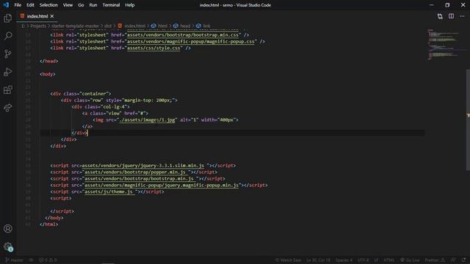Open the jquery-3.3.1.slim.min.js src link

point(143,166)
